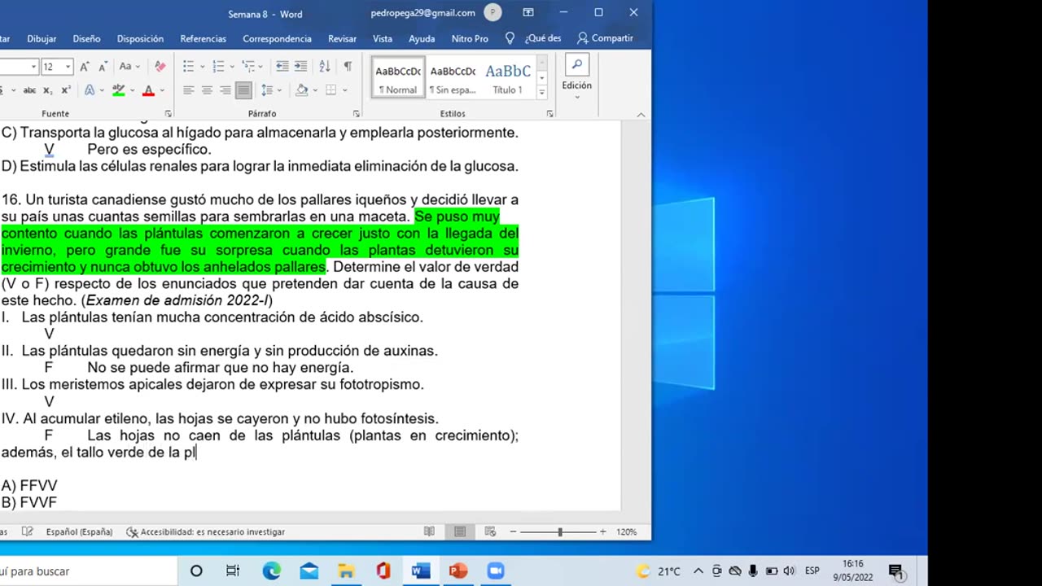Apply subscript formatting

click(47, 90)
